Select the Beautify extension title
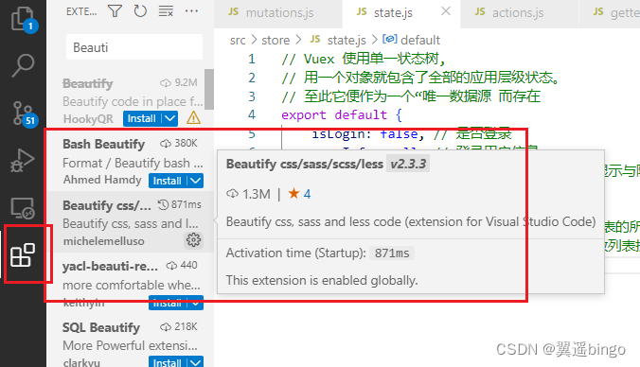 coord(88,83)
